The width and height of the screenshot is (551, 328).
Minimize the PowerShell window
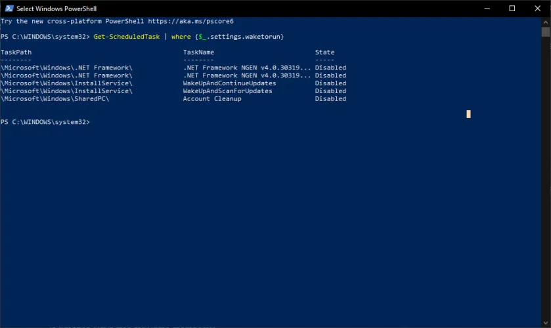(487, 8)
